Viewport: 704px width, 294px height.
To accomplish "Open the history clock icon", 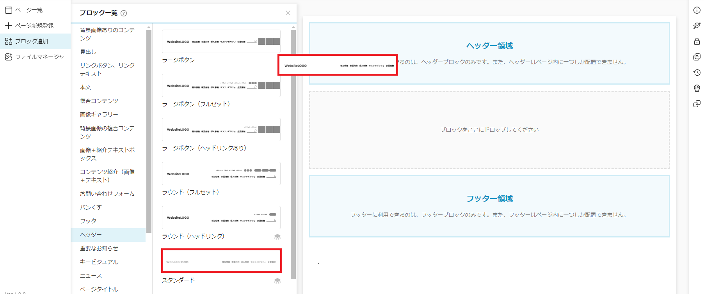I will pyautogui.click(x=697, y=73).
